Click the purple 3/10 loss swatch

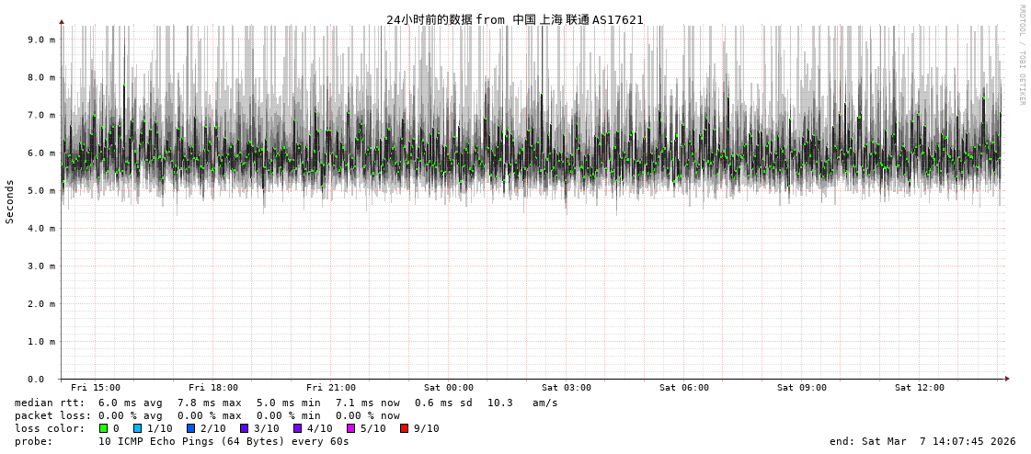[244, 428]
